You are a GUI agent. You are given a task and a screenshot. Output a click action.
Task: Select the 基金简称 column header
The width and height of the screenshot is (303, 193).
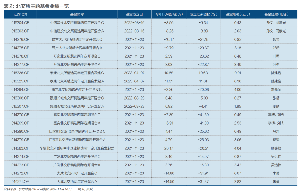click(x=77, y=14)
